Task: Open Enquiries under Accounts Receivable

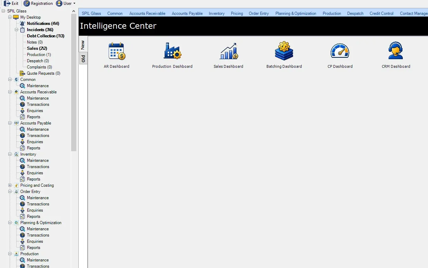Action: 35,111
